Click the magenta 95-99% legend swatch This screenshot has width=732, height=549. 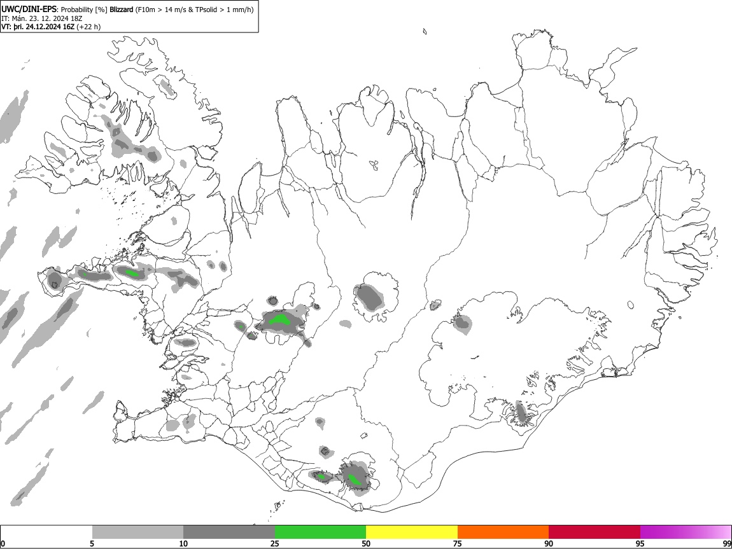click(686, 532)
